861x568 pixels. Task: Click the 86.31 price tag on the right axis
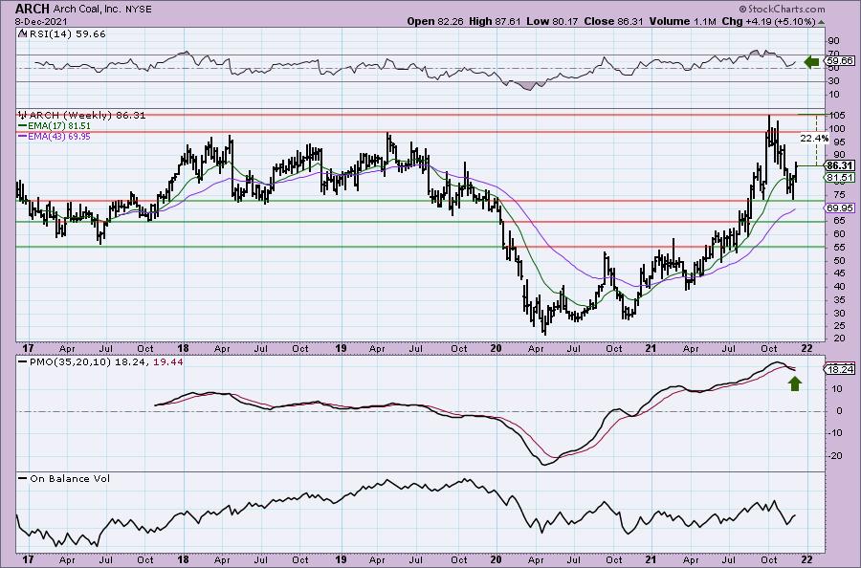pos(840,165)
